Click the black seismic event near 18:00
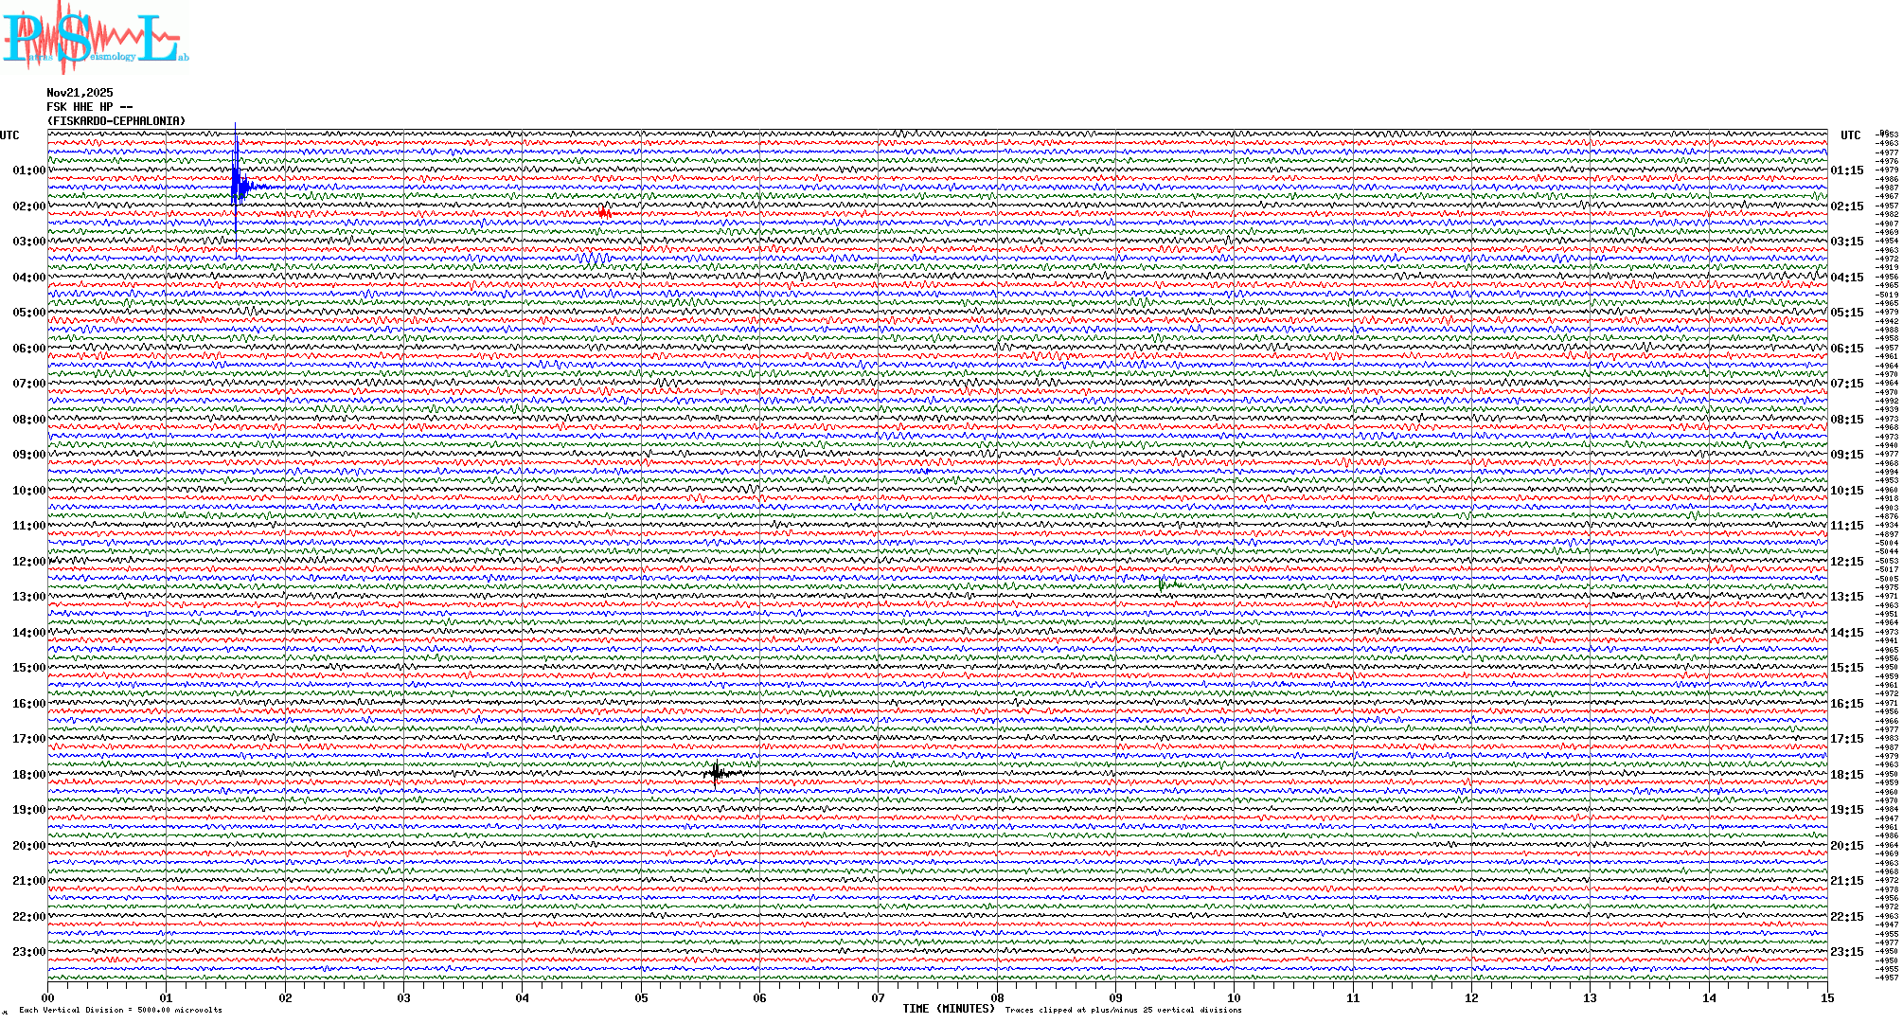Image resolution: width=1903 pixels, height=1023 pixels. [x=717, y=774]
